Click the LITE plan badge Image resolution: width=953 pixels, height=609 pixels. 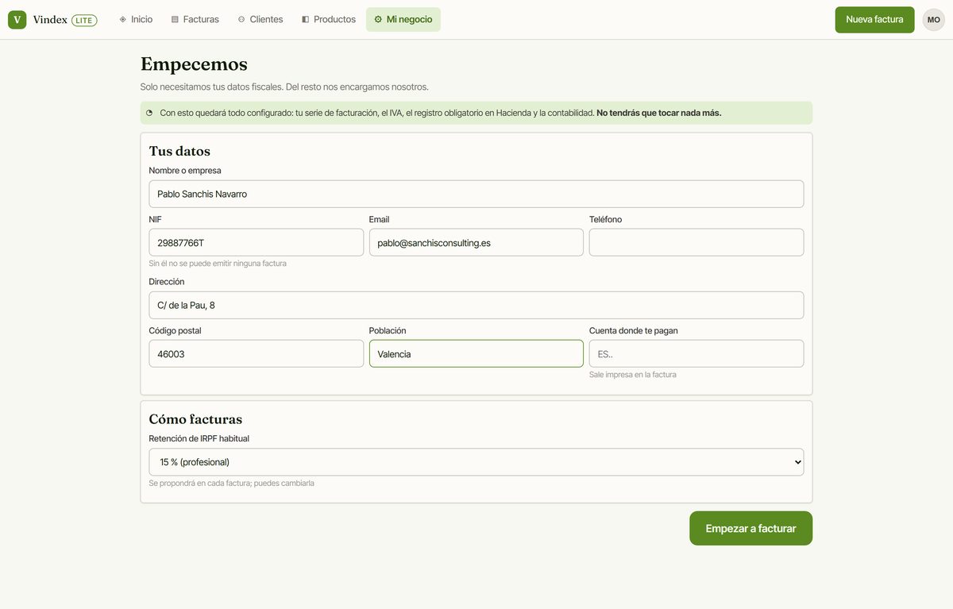click(x=84, y=20)
